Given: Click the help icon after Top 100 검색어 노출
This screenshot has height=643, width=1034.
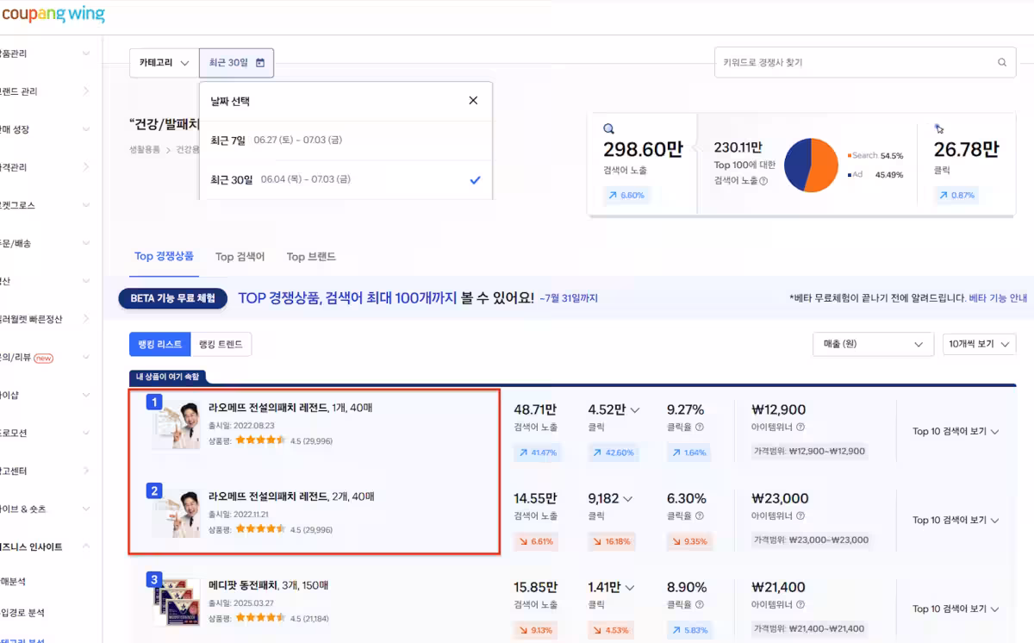Looking at the screenshot, I should [x=763, y=181].
